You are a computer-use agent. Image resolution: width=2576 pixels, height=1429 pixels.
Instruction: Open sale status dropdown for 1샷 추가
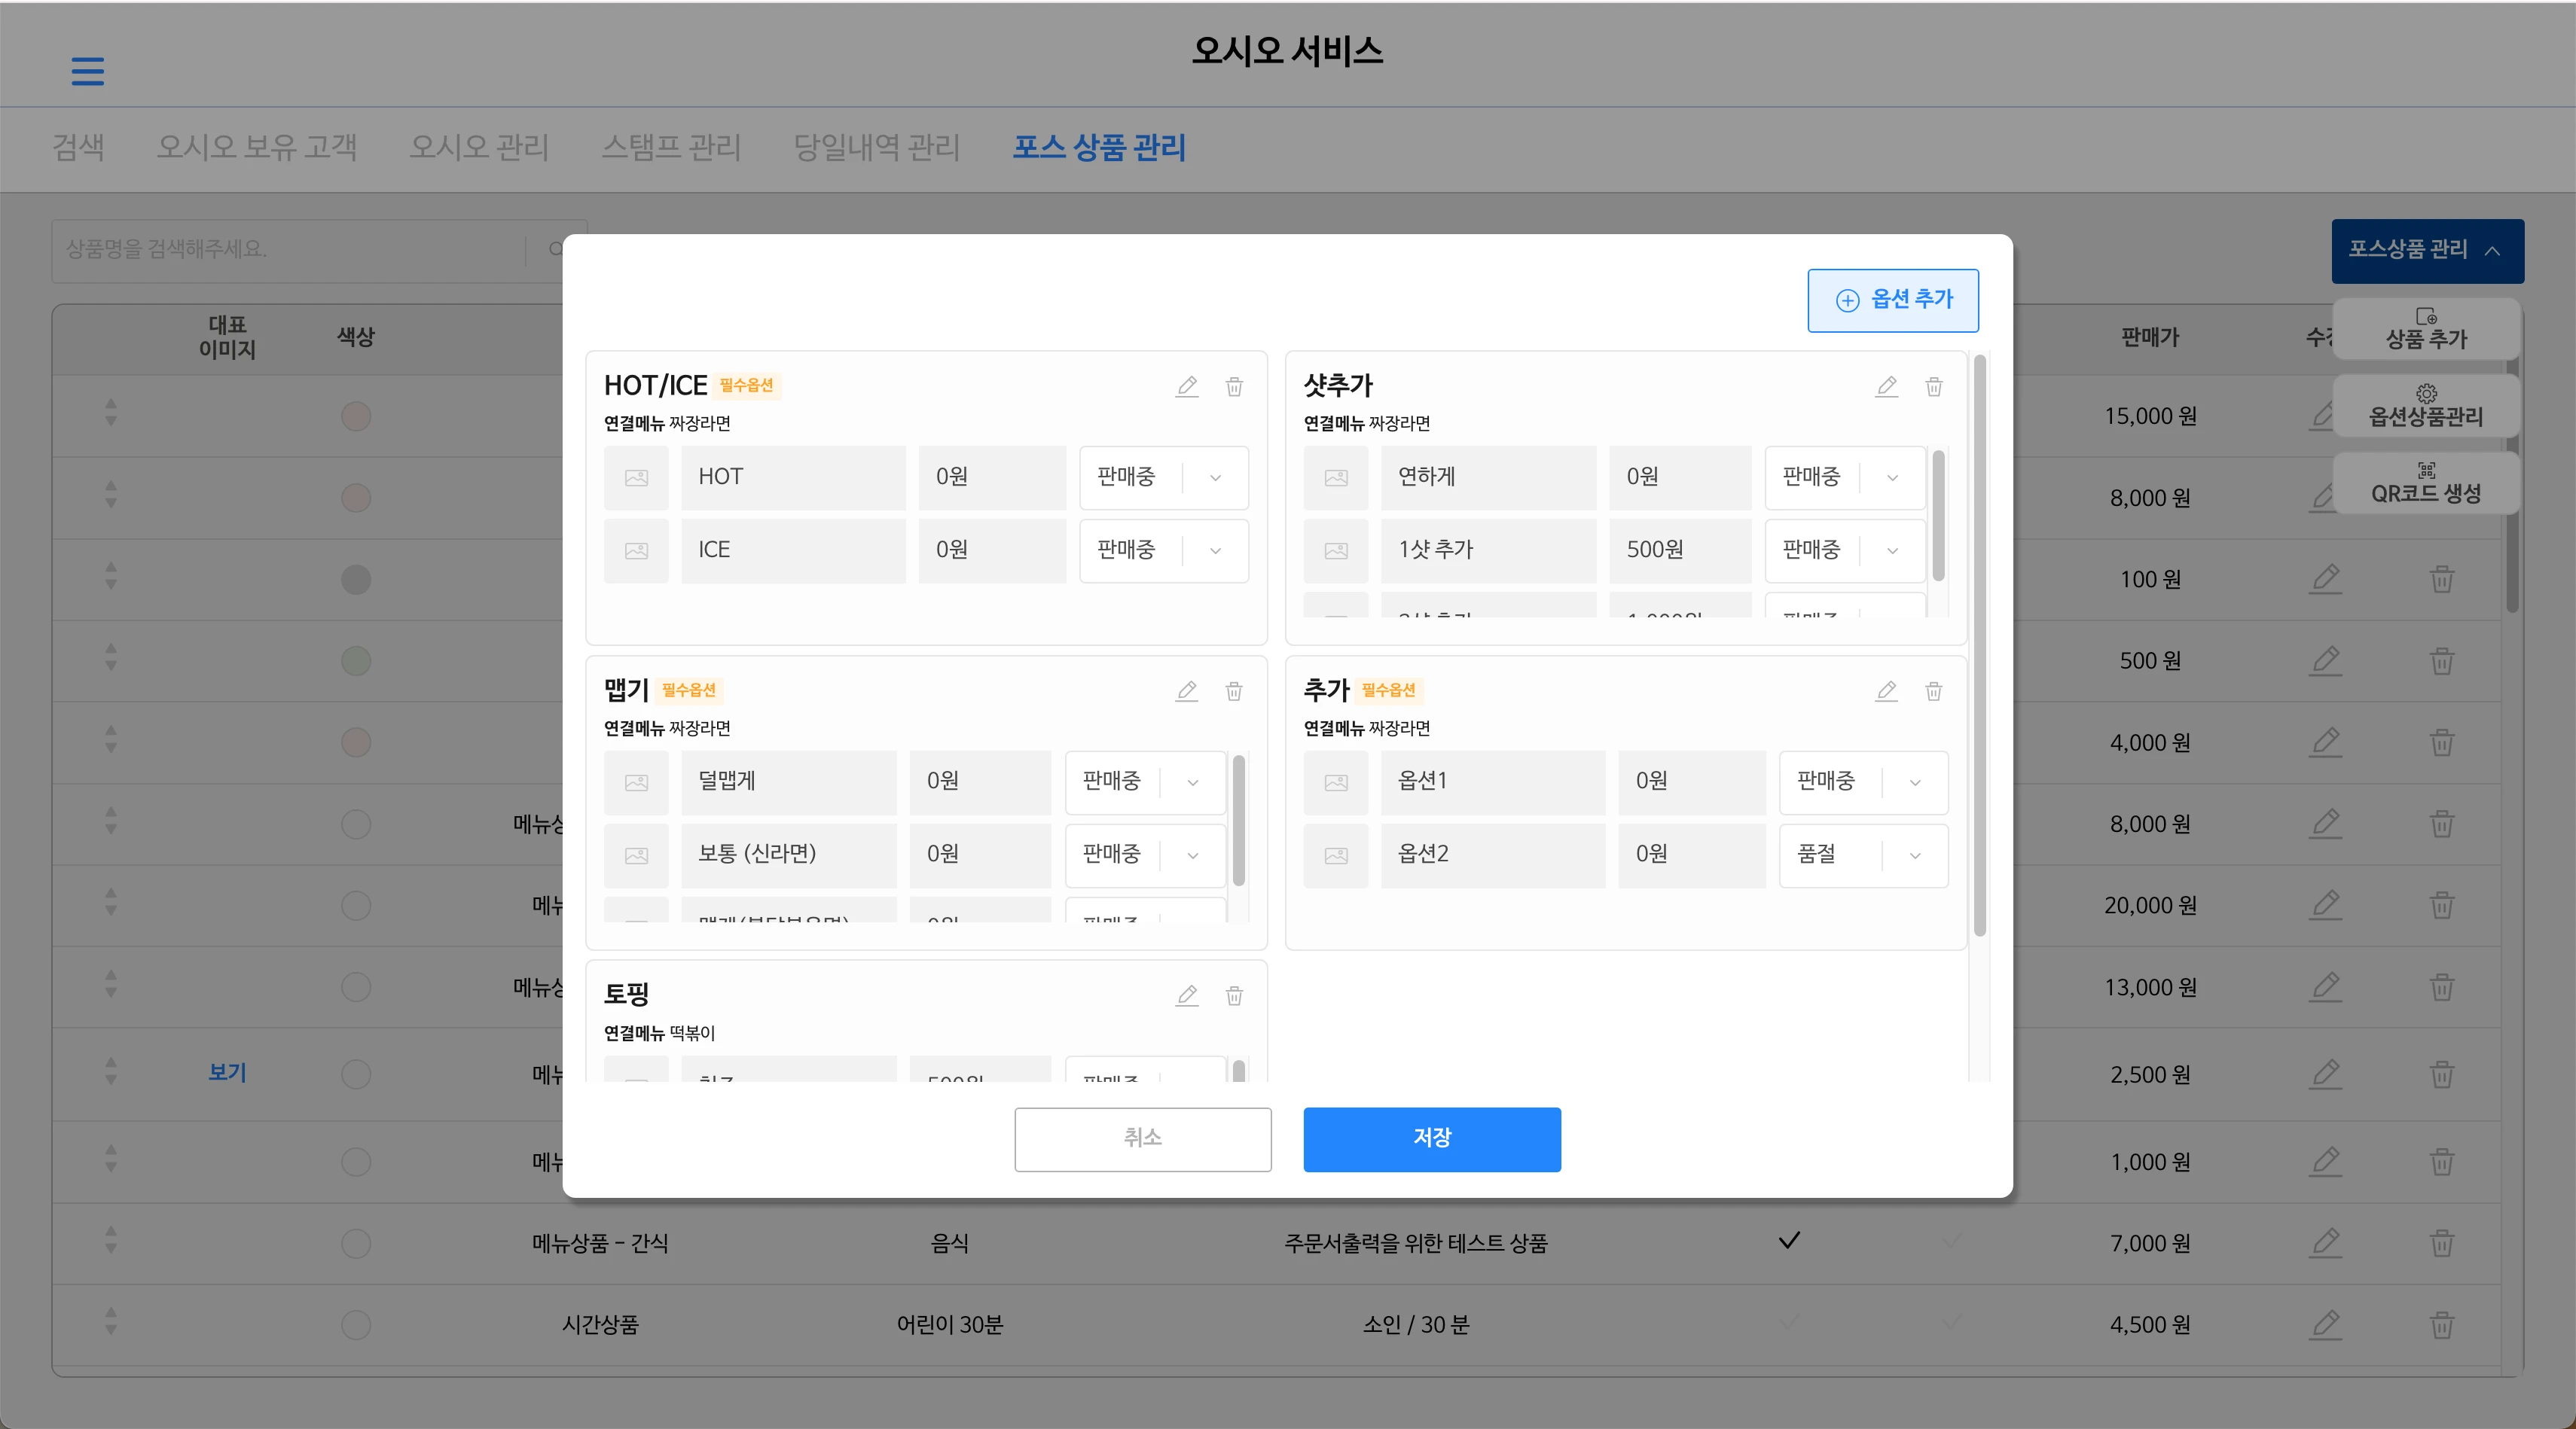[x=1845, y=550]
